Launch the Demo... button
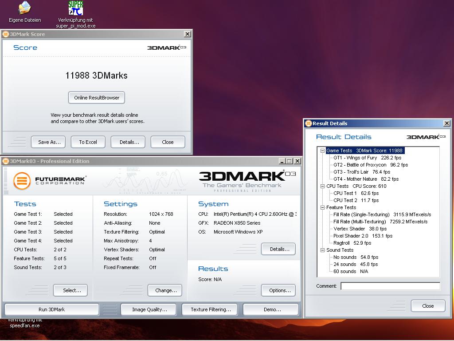Screen dimensions: 454x341 (271, 309)
